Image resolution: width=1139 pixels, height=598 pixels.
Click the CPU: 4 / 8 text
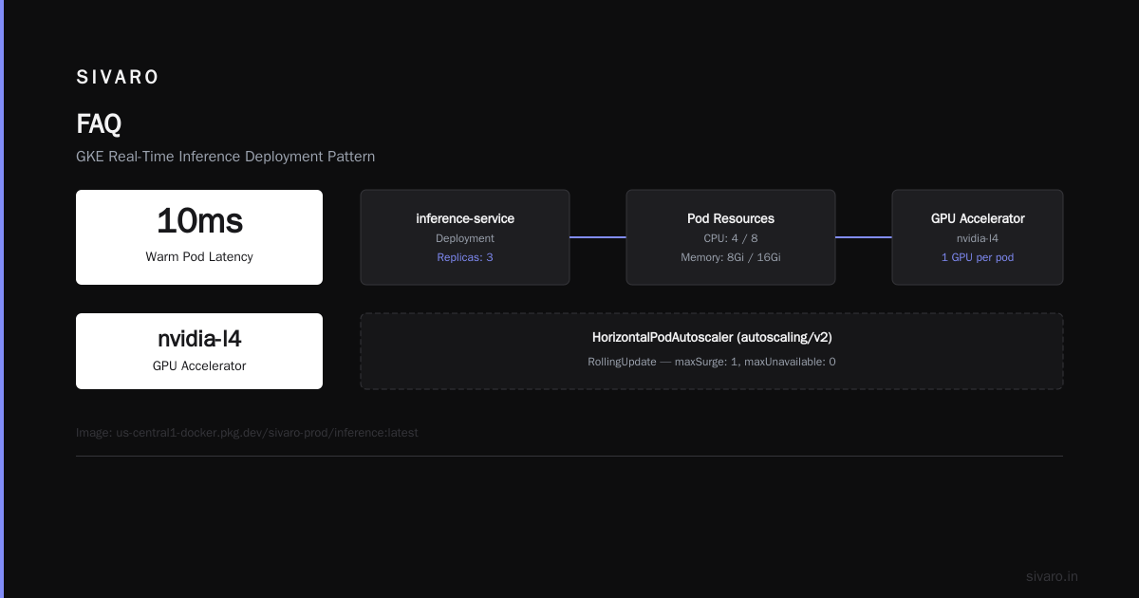(x=731, y=238)
